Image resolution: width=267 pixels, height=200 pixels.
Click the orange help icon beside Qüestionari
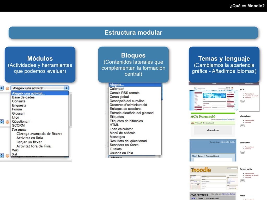[x=7, y=122]
